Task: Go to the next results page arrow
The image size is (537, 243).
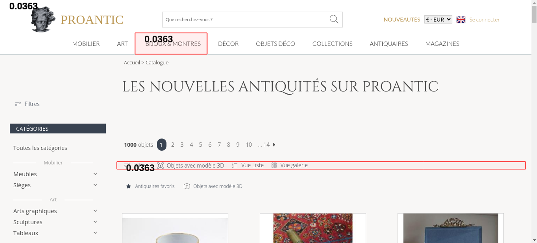Action: click(x=274, y=145)
